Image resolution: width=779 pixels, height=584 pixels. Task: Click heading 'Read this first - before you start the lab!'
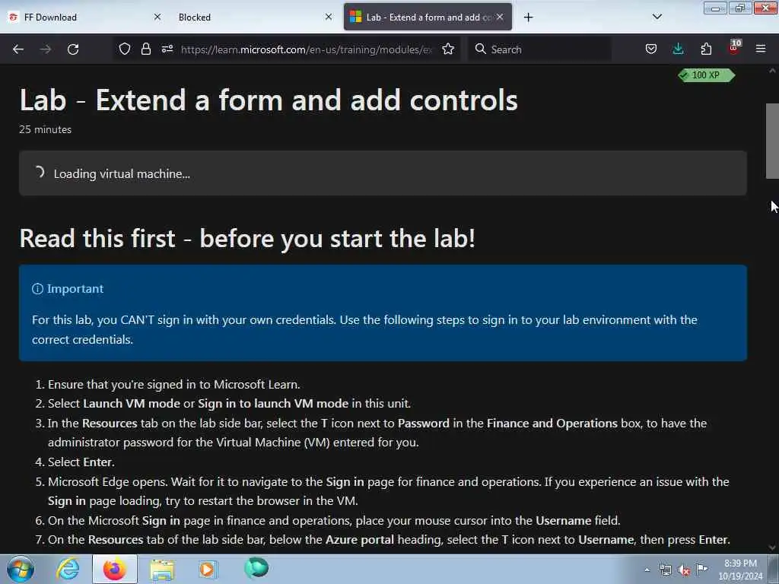click(247, 238)
